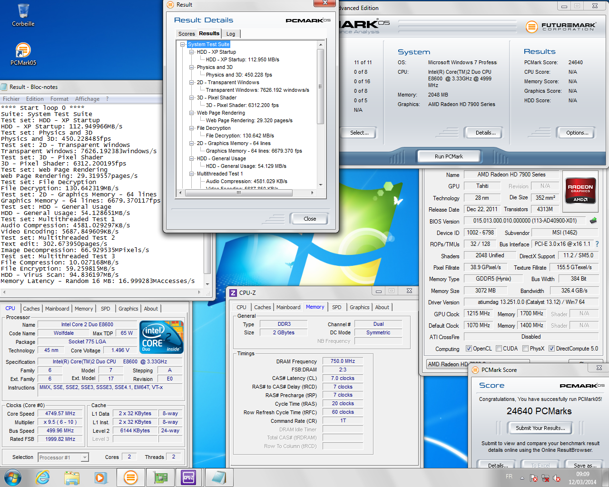Image resolution: width=609 pixels, height=487 pixels.
Task: Click the Intel Core 2 Duo logo
Action: pyautogui.click(x=162, y=337)
